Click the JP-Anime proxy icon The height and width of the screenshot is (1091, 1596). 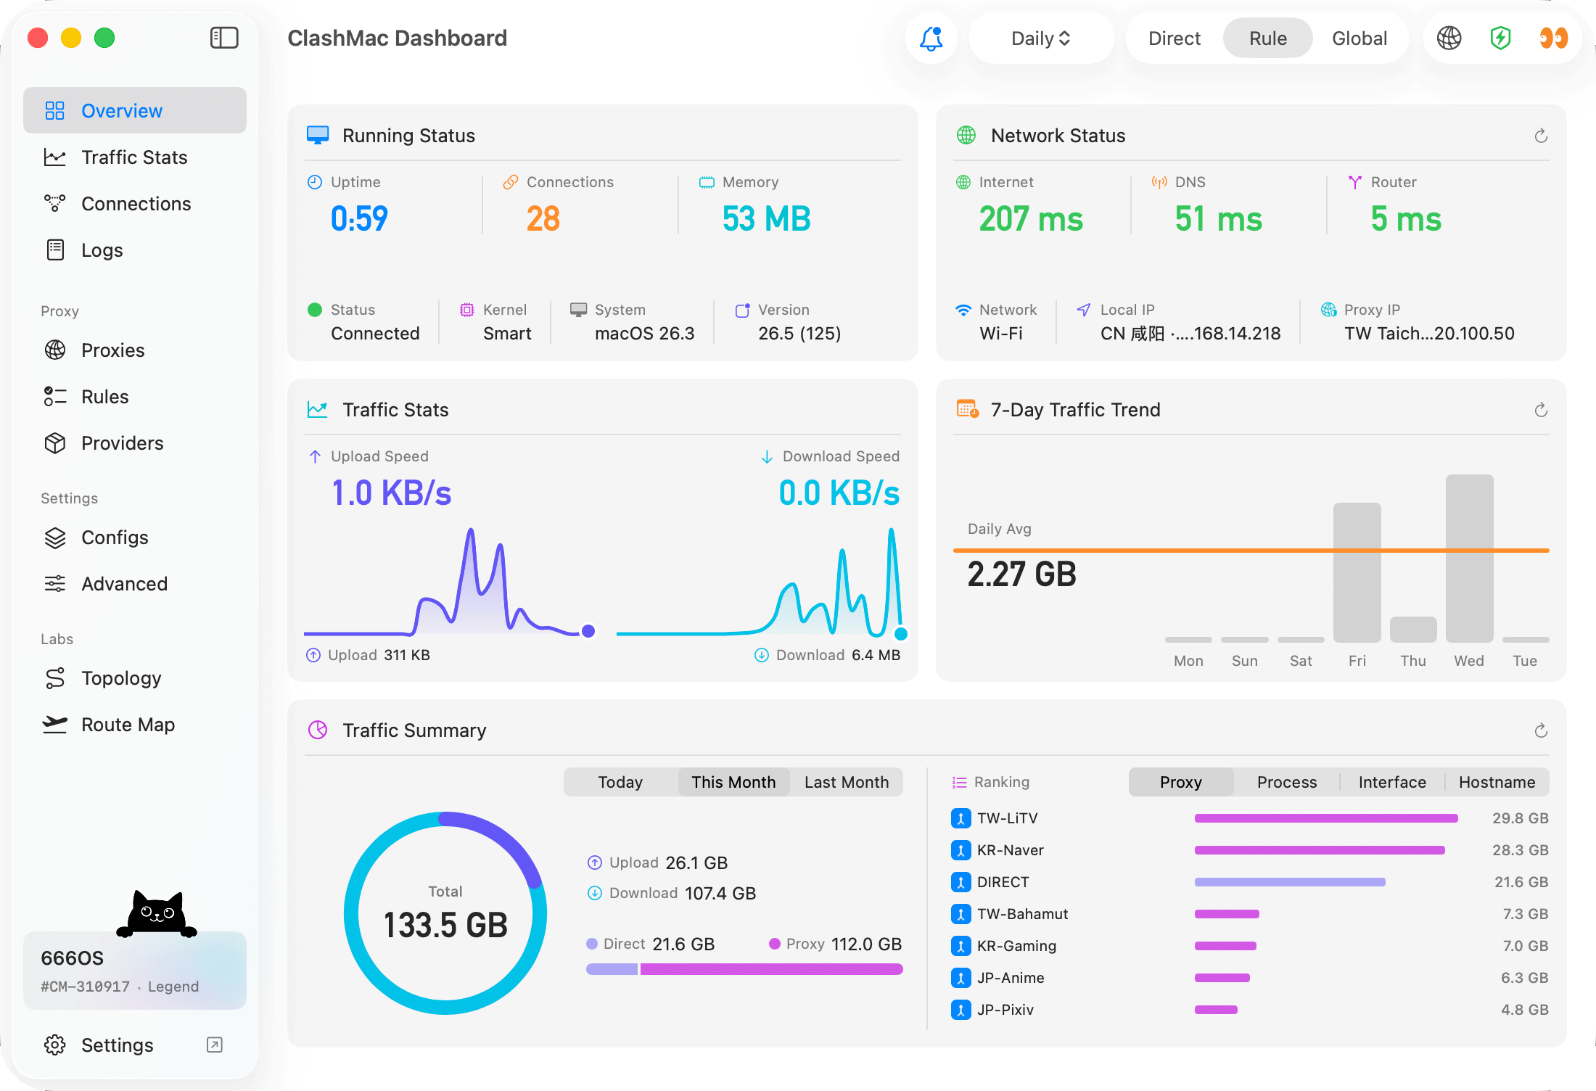[961, 978]
